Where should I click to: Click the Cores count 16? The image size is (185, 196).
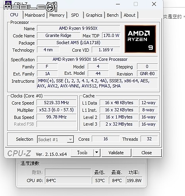coord(106,139)
